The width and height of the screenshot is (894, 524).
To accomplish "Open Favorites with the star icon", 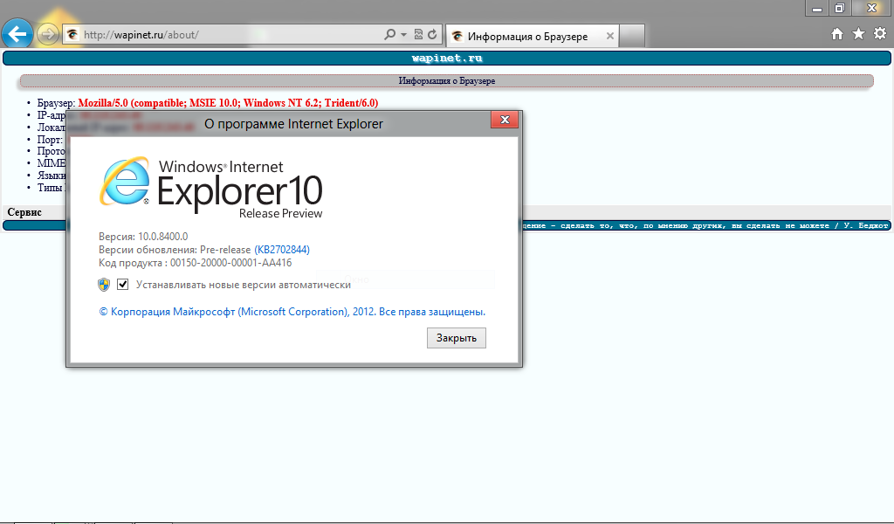I will [x=858, y=34].
